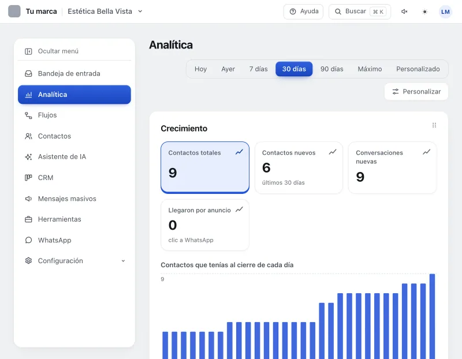Click the WhatsApp chat bubble icon
This screenshot has height=359, width=462.
[x=28, y=240]
